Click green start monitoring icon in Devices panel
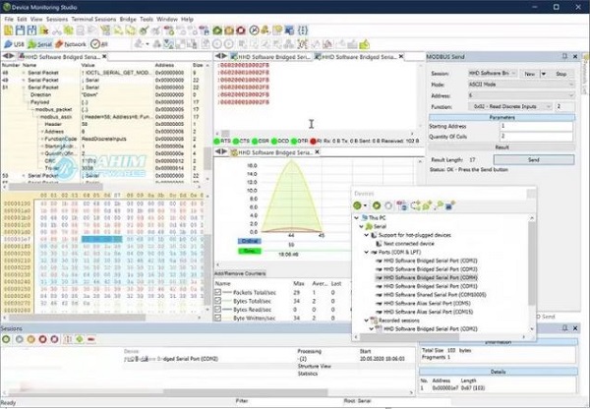 coord(358,205)
